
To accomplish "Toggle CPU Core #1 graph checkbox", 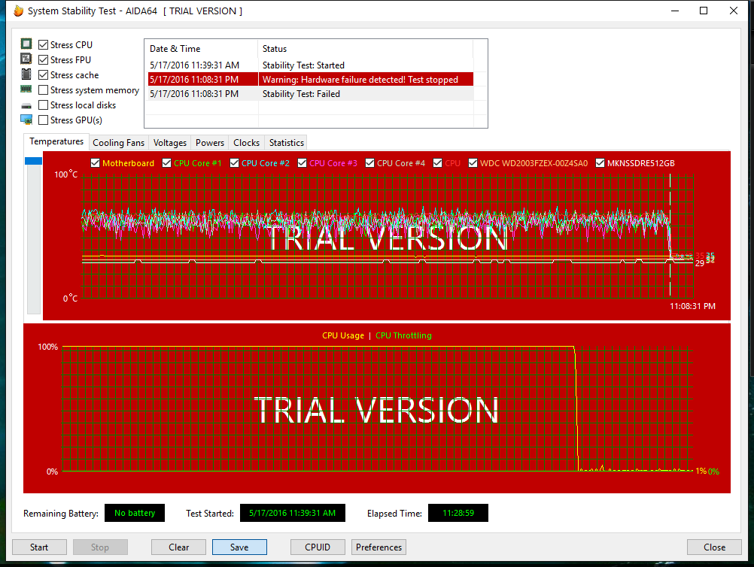I will point(167,163).
